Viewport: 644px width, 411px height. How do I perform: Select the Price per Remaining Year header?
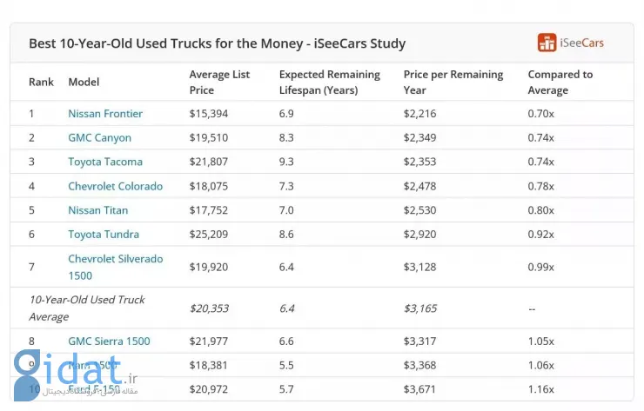[x=453, y=82]
